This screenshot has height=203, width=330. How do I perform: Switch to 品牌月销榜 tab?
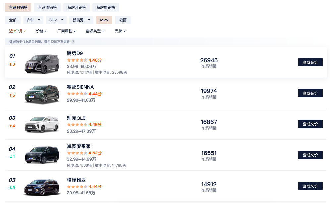click(77, 7)
